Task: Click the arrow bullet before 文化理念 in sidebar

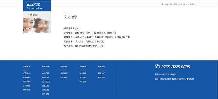Action: click(29, 15)
